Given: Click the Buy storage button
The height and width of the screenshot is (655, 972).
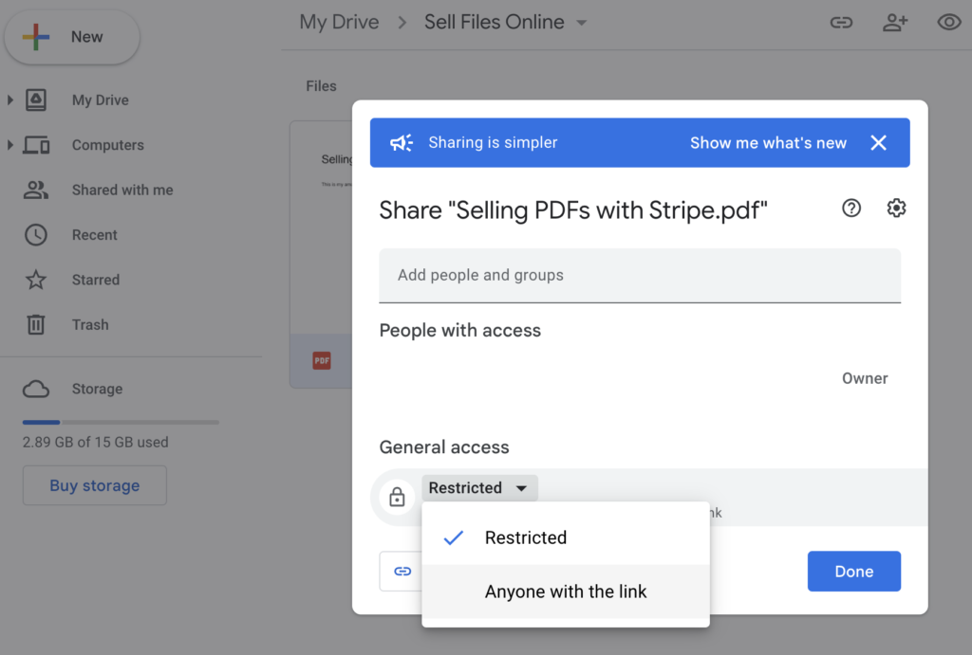Looking at the screenshot, I should [x=95, y=485].
